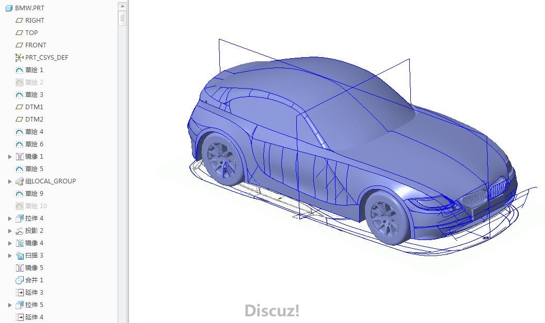Screen dimensions: 545x323
Task: Select the greyed 草绘 2 label
Action: tap(34, 82)
